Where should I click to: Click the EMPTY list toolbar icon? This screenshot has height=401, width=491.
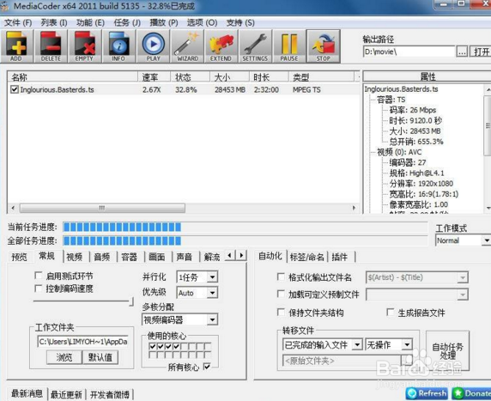coord(84,46)
